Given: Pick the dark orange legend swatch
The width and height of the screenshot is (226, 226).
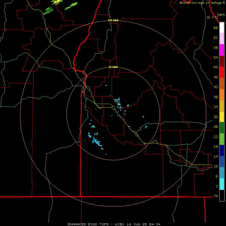Looking at the screenshot, I should tap(222, 83).
